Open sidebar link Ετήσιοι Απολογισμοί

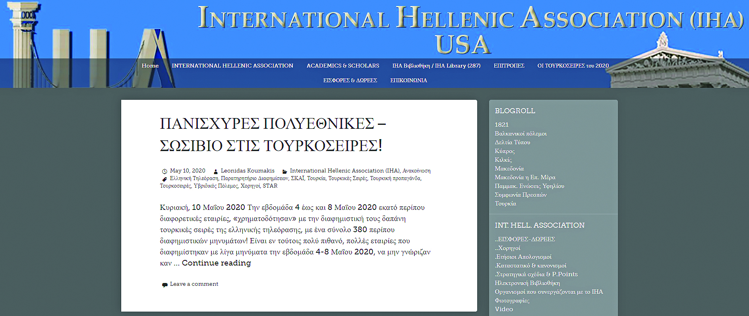point(523,256)
